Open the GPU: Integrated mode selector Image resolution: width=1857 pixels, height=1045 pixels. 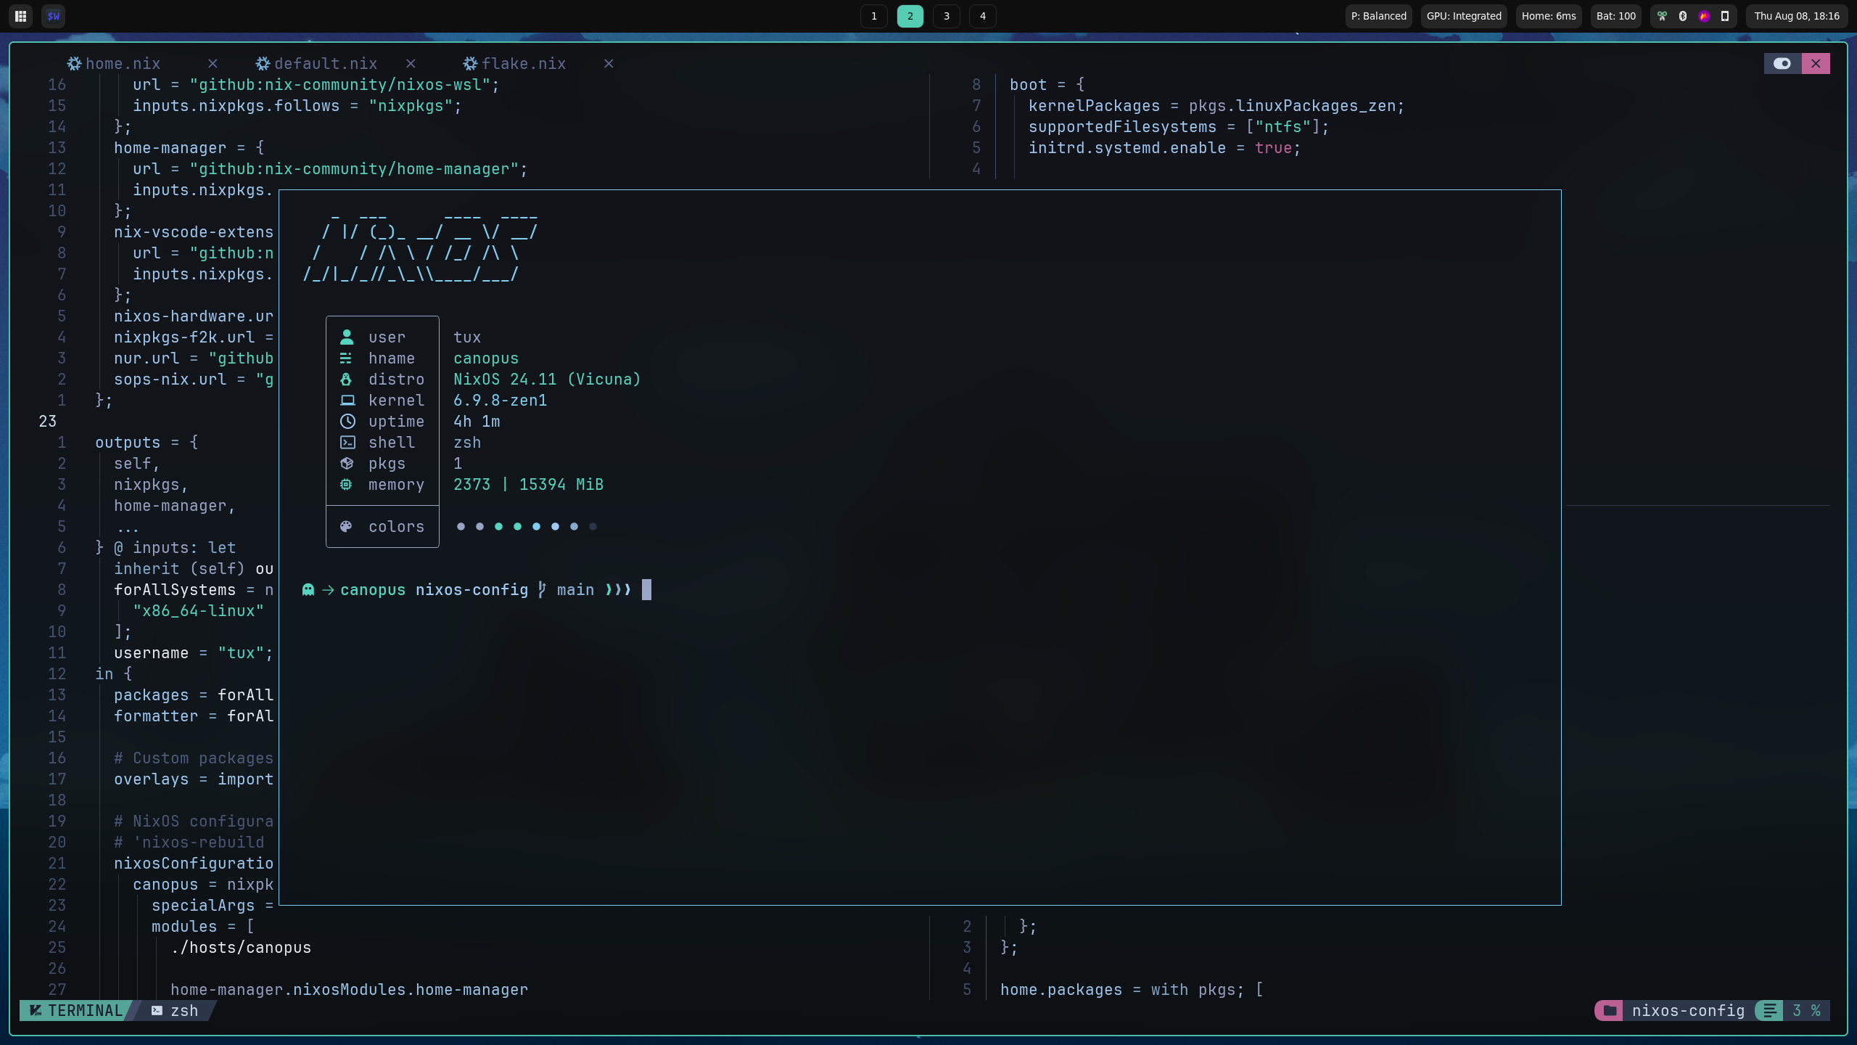pyautogui.click(x=1463, y=16)
